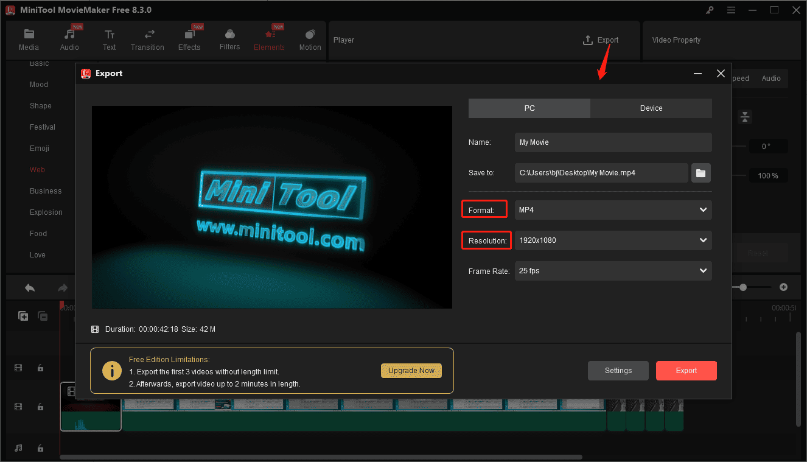Switch to the Device export tab

[x=651, y=108]
